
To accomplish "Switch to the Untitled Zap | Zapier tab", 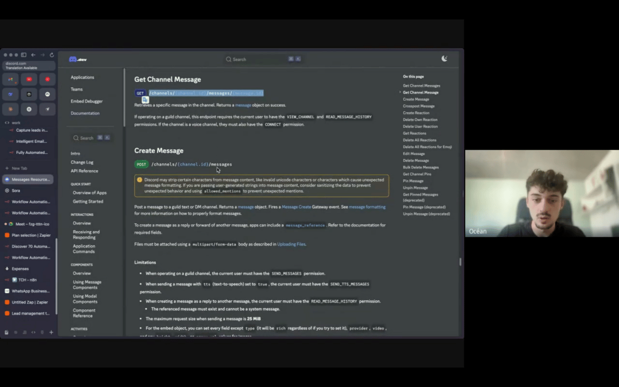I will pos(28,302).
